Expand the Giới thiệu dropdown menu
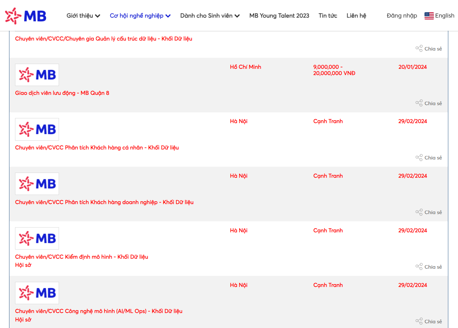 [83, 16]
